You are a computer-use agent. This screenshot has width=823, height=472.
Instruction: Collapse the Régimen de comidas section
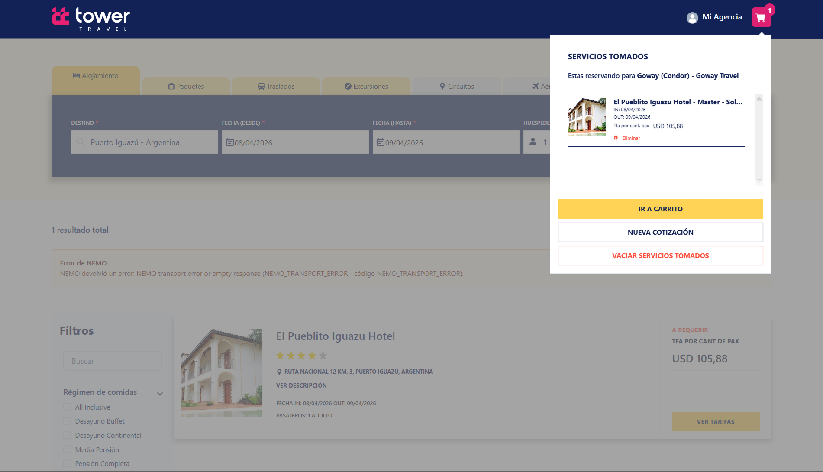point(160,394)
